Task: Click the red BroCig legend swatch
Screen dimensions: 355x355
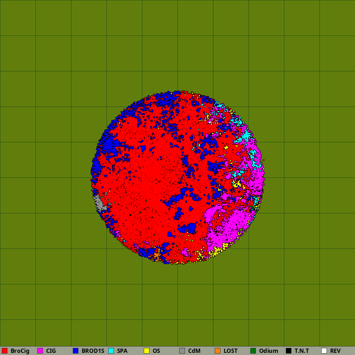Action: pos(5,351)
